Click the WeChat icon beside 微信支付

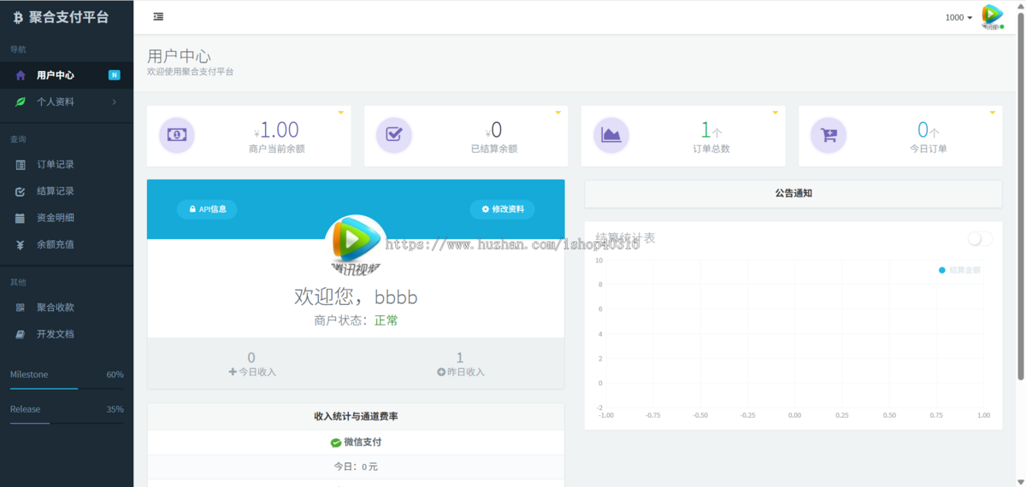[x=336, y=443]
